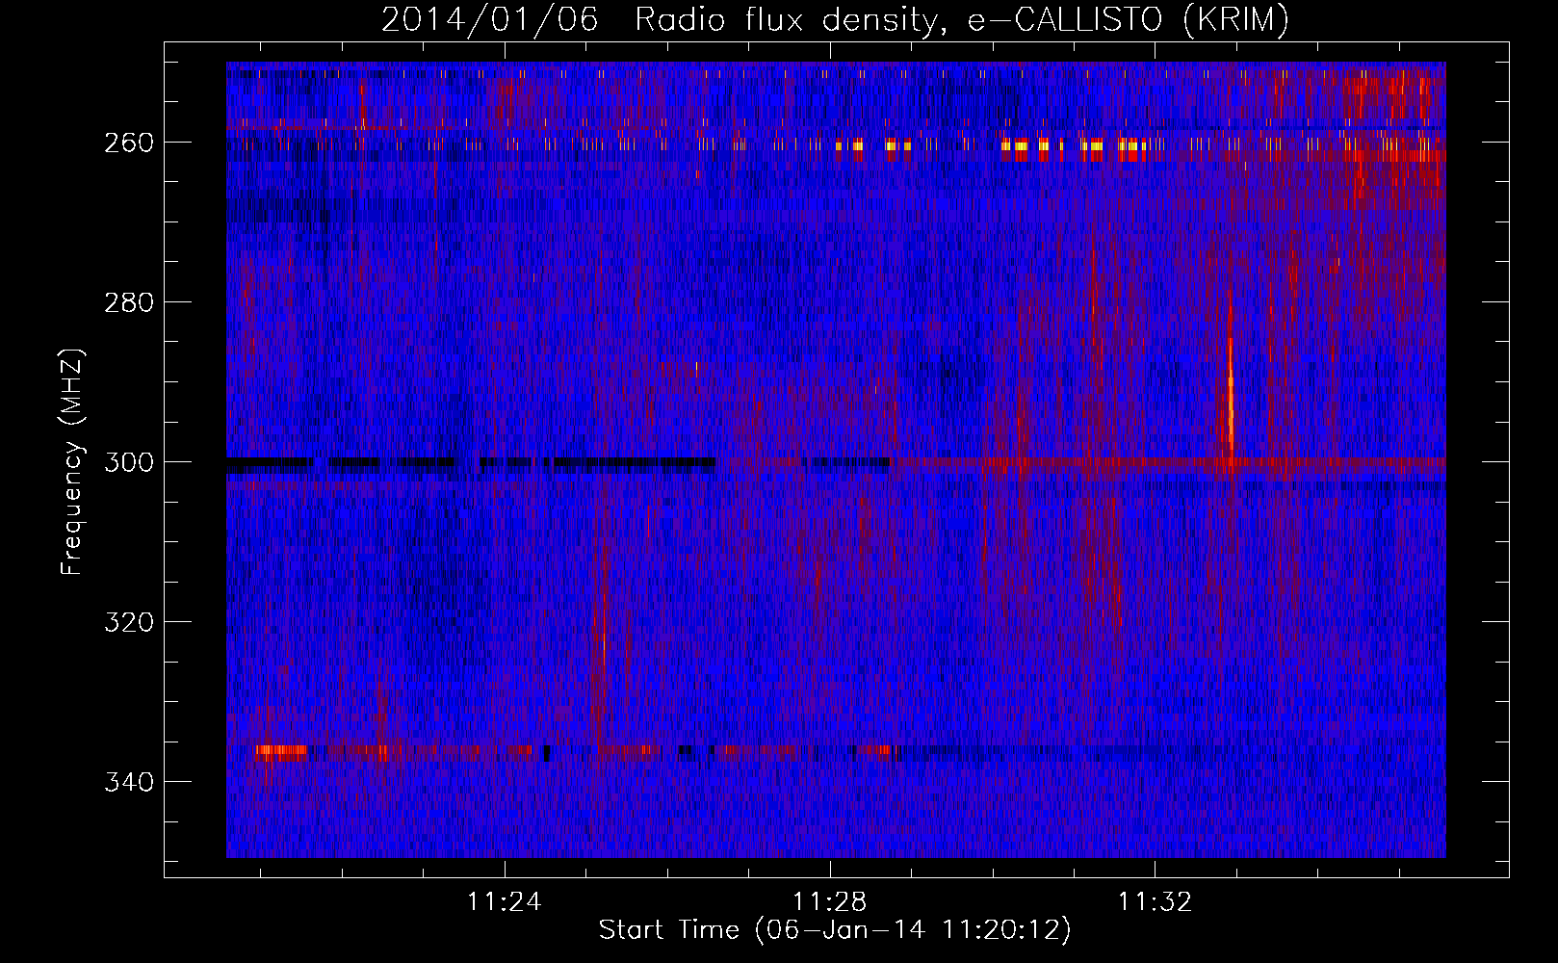The height and width of the screenshot is (963, 1558).
Task: Click the black band at 300 MHz on left
Action: pos(472,463)
